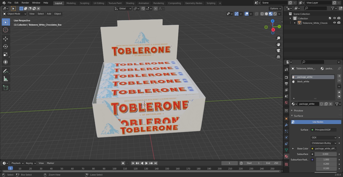Viewport: 343px width, 177px height.
Task: Switch viewport to Solid shading
Action: click(x=266, y=14)
